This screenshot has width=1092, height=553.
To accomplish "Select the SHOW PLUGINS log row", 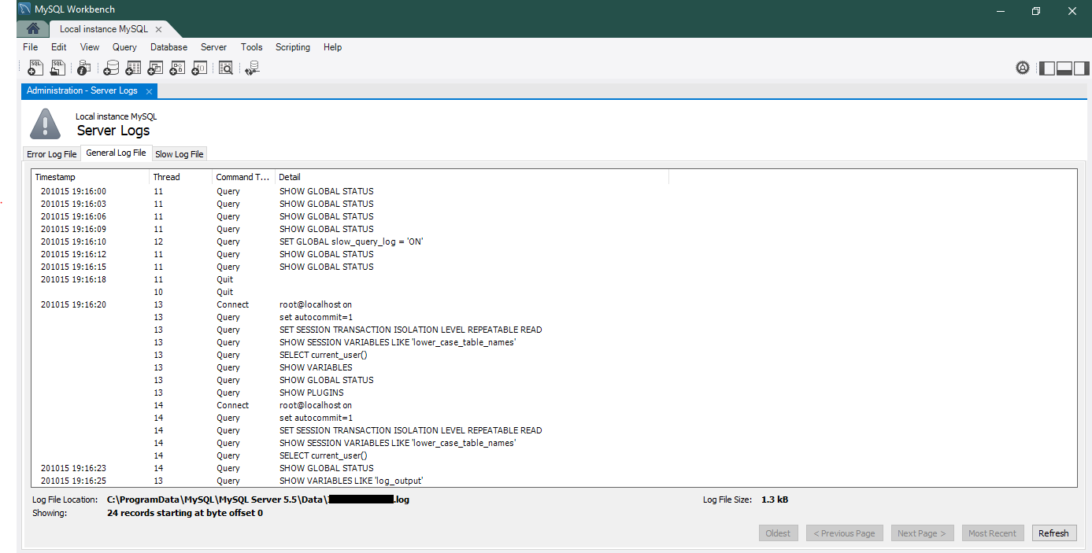I will [x=553, y=393].
